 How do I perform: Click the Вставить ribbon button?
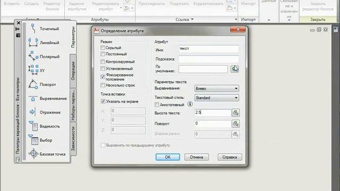12,4
